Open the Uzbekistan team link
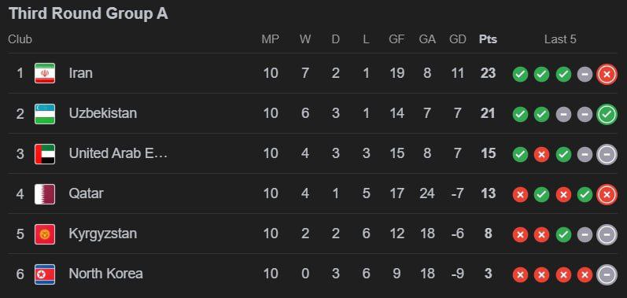Viewport: 627px width, 298px height. click(x=103, y=113)
